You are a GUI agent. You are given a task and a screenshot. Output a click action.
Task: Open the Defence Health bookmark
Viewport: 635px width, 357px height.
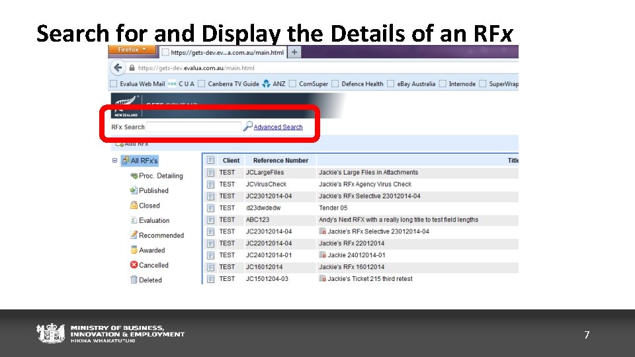tap(358, 84)
